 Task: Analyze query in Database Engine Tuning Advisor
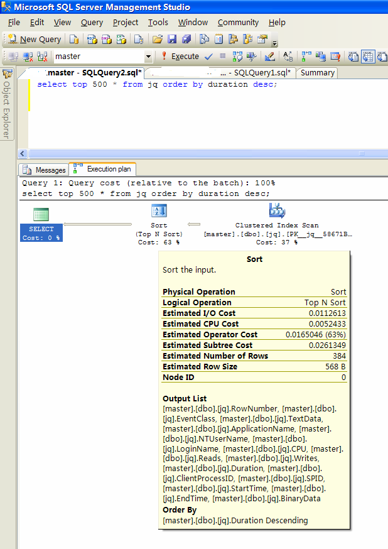[252, 57]
